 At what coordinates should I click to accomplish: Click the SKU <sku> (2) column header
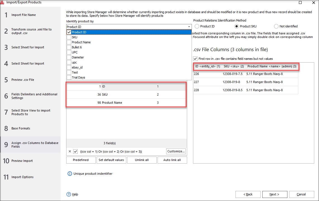(234, 66)
